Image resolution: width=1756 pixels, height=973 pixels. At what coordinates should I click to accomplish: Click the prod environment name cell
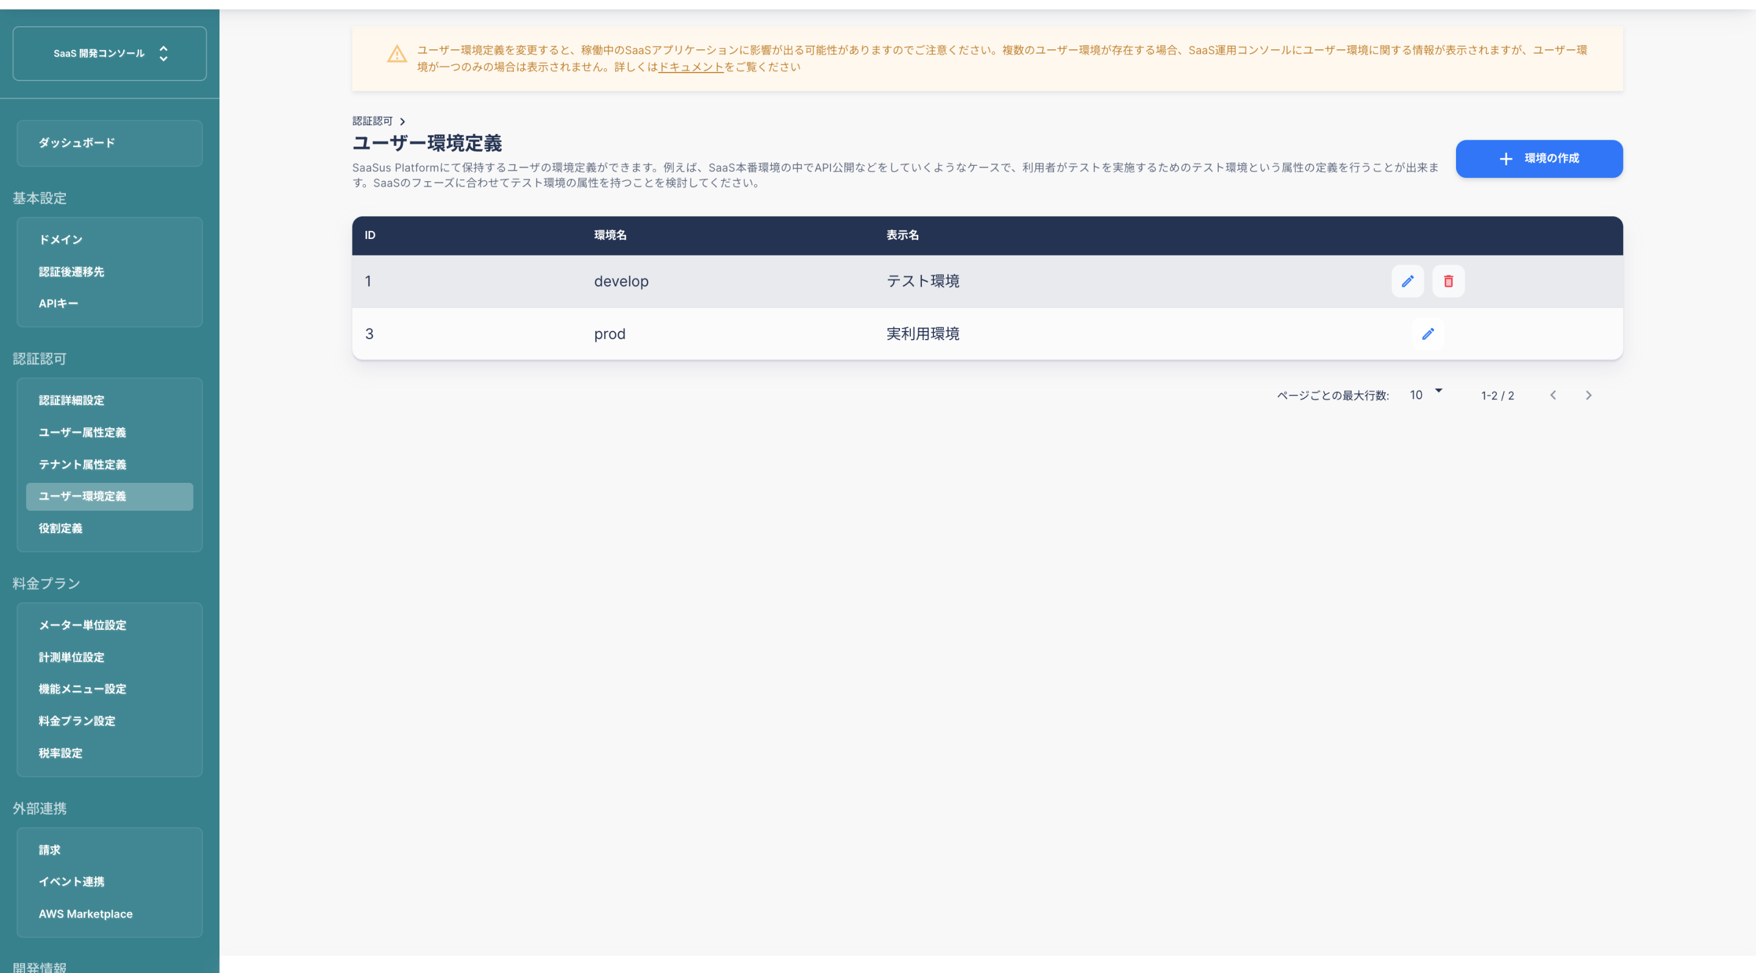point(610,335)
